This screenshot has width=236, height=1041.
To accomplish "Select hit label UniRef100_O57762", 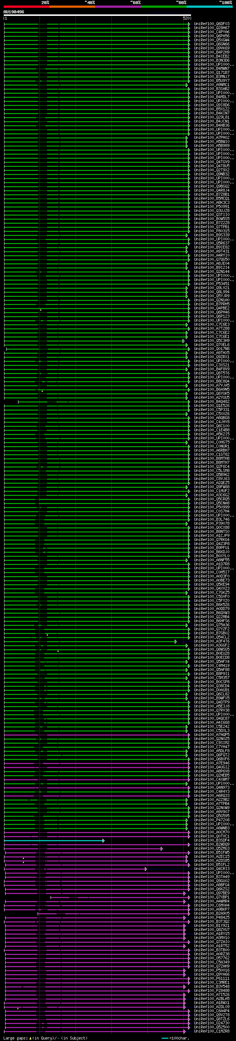I will pos(212,958).
